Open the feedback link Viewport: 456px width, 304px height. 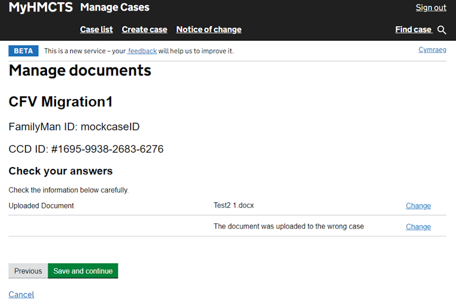tap(142, 51)
